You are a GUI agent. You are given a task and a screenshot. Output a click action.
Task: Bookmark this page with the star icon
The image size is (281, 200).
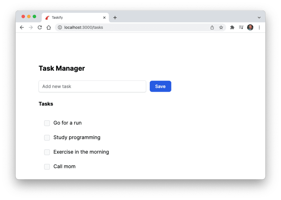221,27
